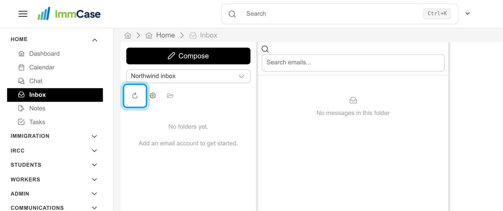This screenshot has height=211, width=503.
Task: Focus the Search emails field
Action: (x=353, y=63)
